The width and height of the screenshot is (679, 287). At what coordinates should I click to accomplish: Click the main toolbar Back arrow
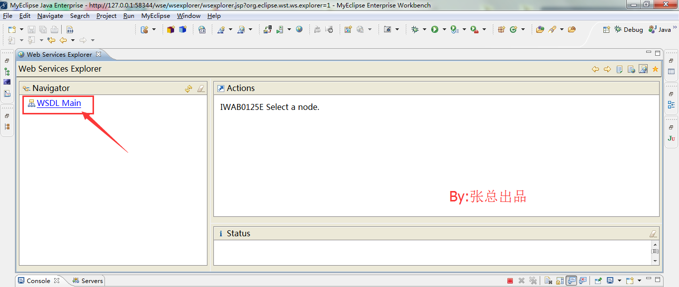pyautogui.click(x=63, y=40)
